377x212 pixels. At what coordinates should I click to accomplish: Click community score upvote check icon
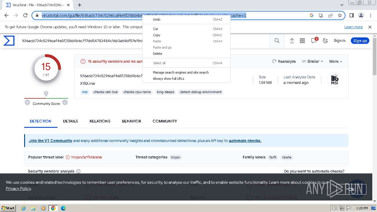tap(65, 102)
